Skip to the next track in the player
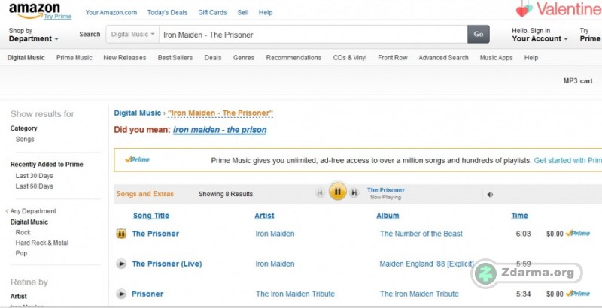Viewport: 602px width, 308px height. pyautogui.click(x=354, y=193)
